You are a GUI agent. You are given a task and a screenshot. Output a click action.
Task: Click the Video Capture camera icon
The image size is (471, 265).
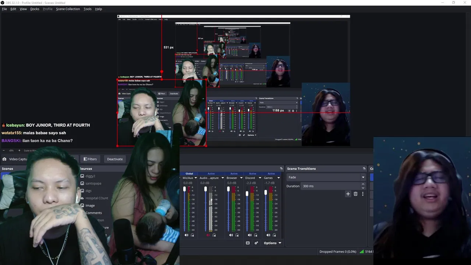tap(4, 159)
